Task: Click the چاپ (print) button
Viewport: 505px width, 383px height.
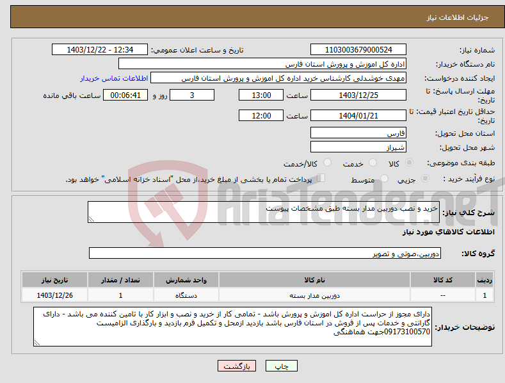Action: click(x=281, y=366)
